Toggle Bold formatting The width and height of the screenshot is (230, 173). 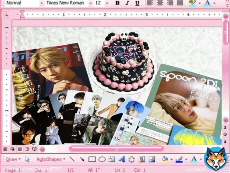coord(117,3)
